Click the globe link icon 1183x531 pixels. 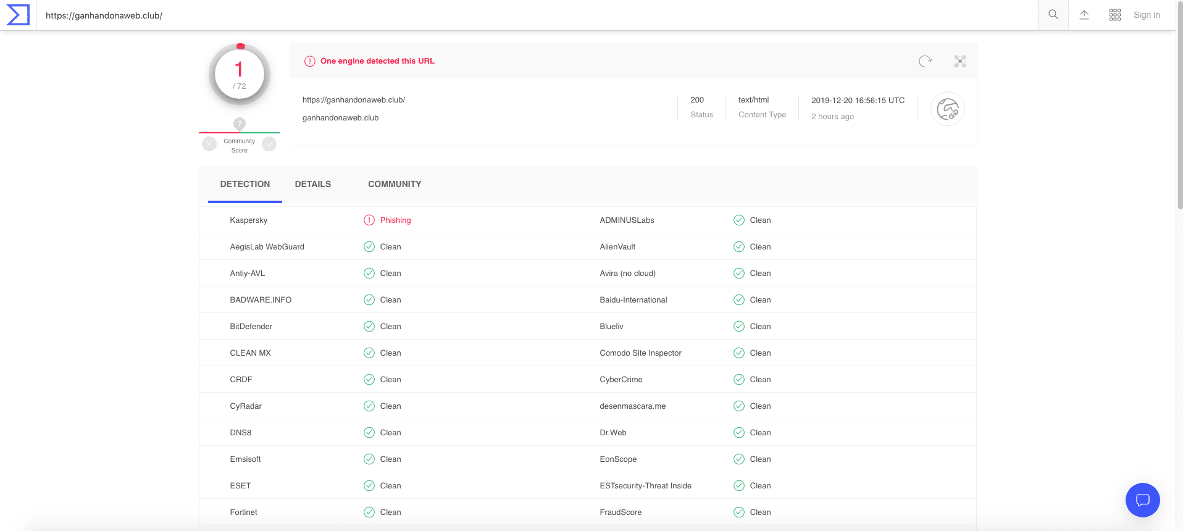[x=948, y=109]
